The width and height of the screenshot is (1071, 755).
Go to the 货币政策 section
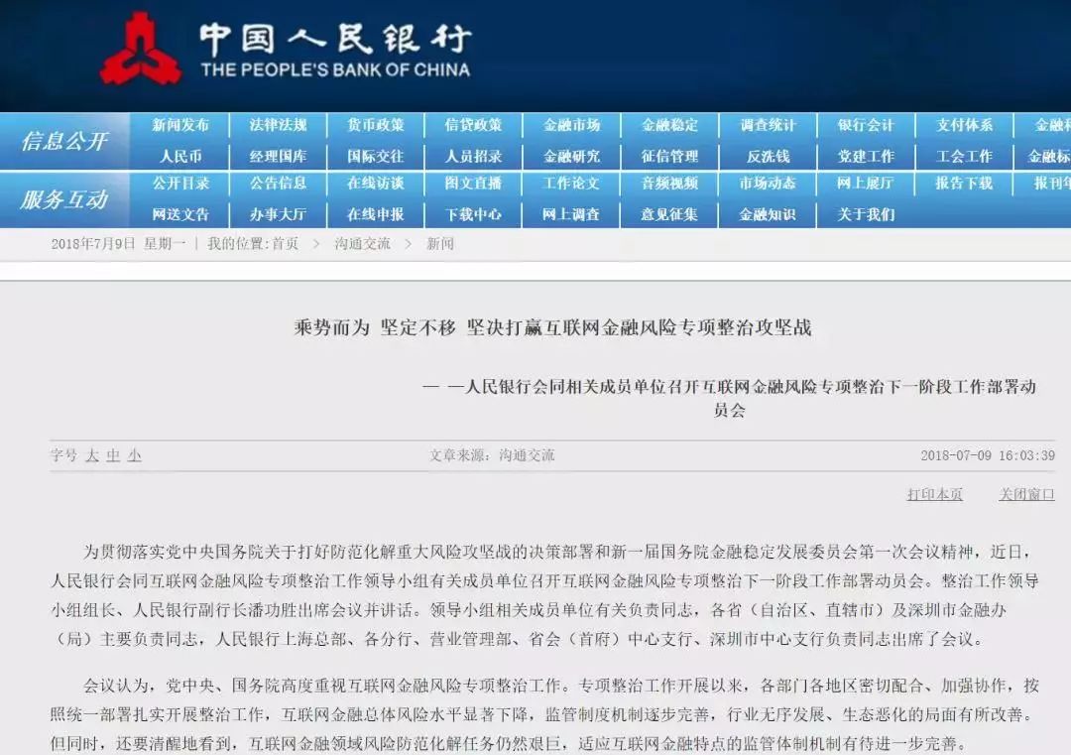pyautogui.click(x=376, y=125)
